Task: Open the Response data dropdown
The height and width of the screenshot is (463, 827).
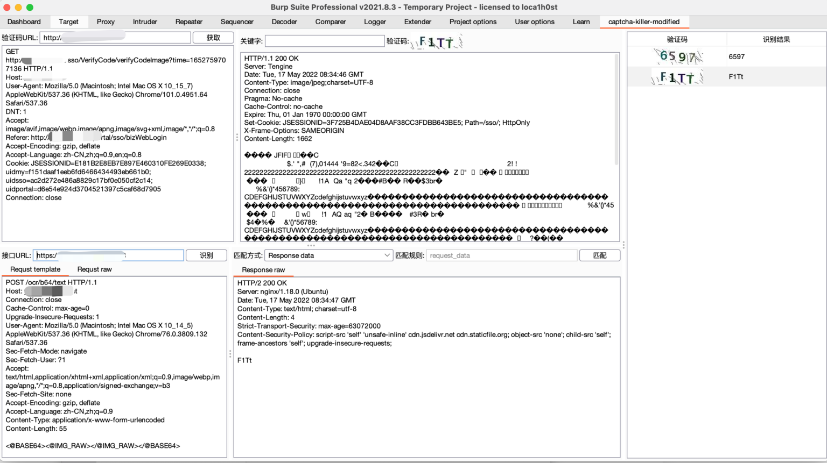Action: 328,255
